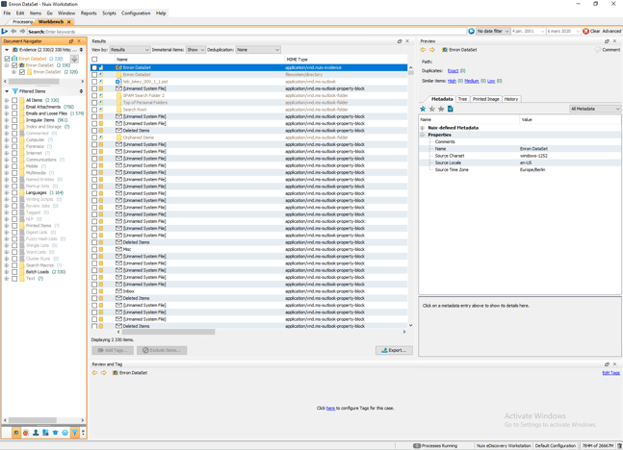623x450 pixels.
Task: Click the next arrow in Review and Tag panel
Action: click(103, 373)
